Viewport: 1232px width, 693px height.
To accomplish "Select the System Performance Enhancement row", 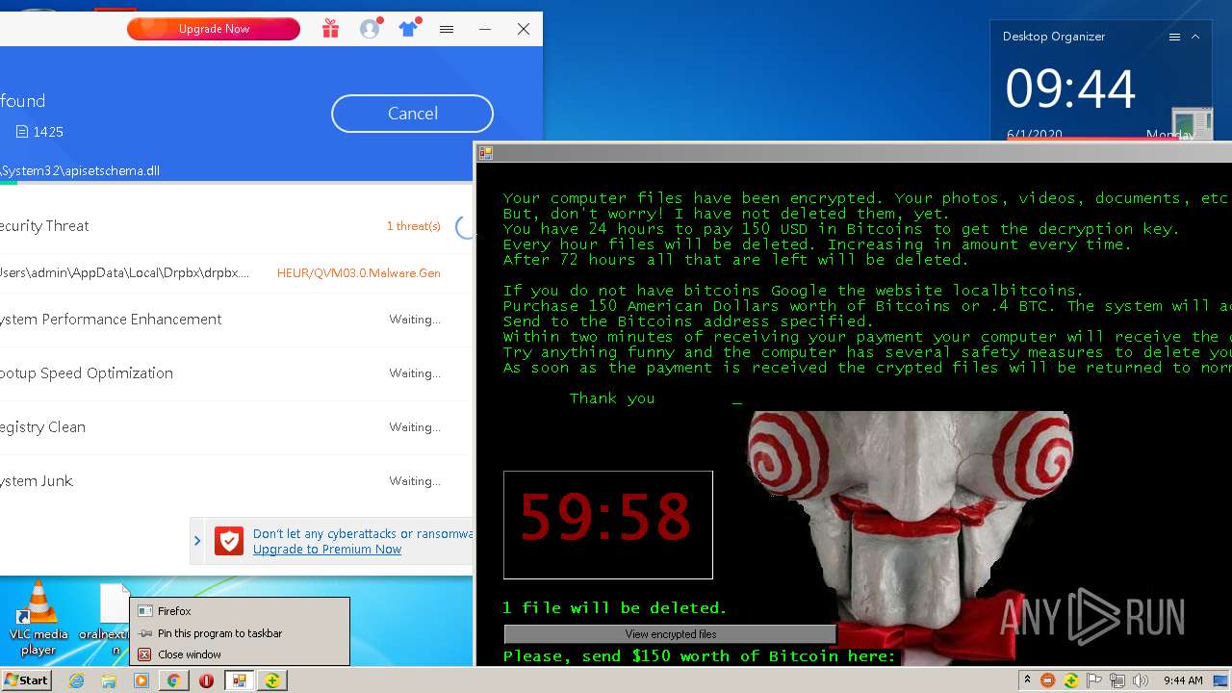I will coord(236,320).
